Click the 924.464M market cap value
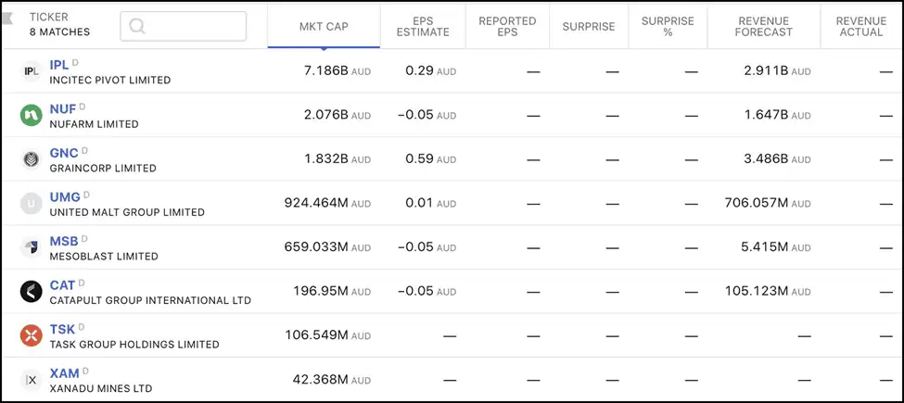This screenshot has height=403, width=904. coord(316,203)
